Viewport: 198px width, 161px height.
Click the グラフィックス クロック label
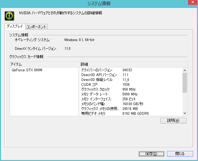click(x=95, y=89)
